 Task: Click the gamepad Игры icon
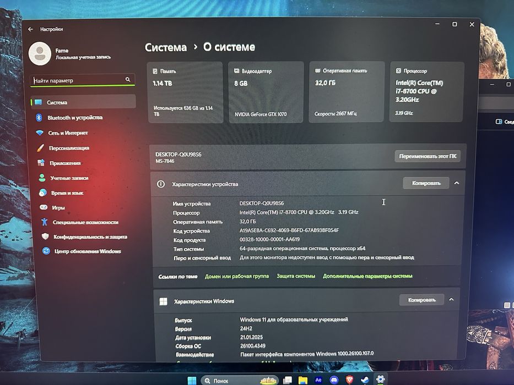click(44, 207)
